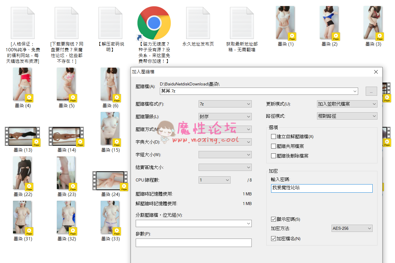Select the Chrome shortcut 磁力无速度 icon
Screen dimensions: 395x263
pyautogui.click(x=154, y=23)
